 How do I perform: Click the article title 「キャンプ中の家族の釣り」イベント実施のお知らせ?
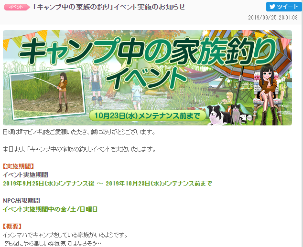(x=109, y=7)
